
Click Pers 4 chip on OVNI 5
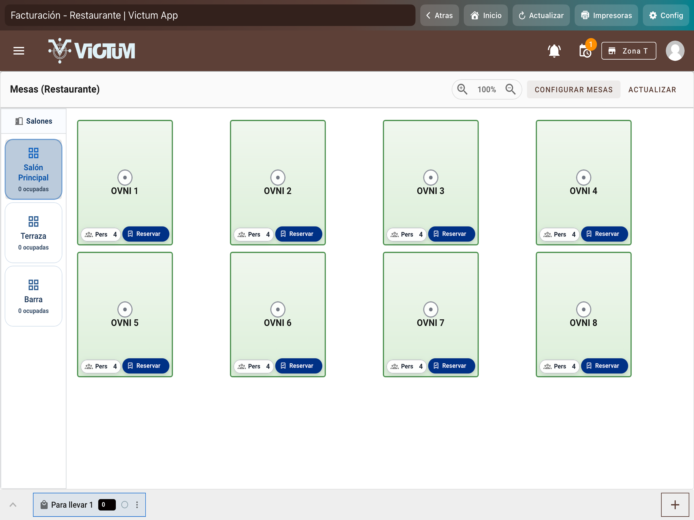(101, 366)
